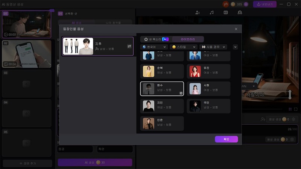Click the 01 선택한 샷 header label
Screen dimensions: 301x169
(x=68, y=14)
